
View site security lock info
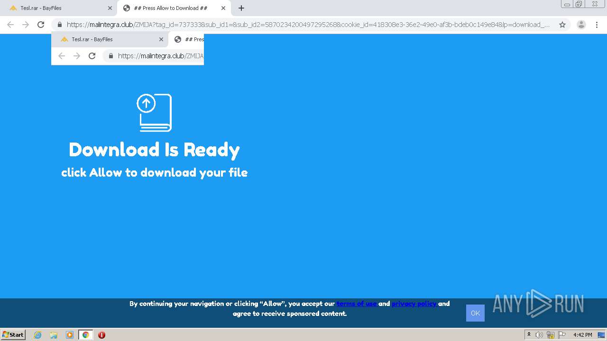click(60, 25)
